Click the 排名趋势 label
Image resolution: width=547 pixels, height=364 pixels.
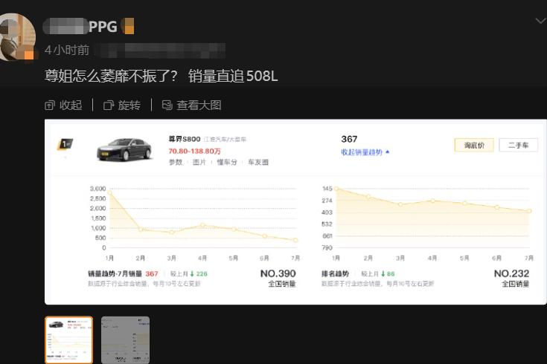pyautogui.click(x=335, y=274)
